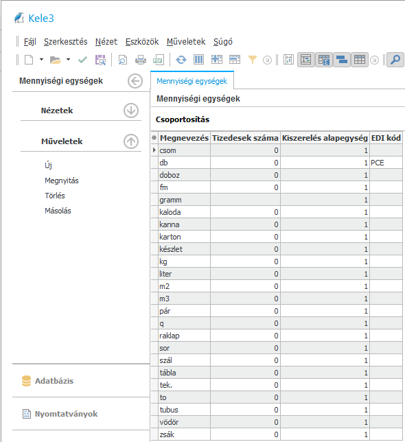The height and width of the screenshot is (442, 405).
Task: Open the dropdown arrow beside new document
Action: [x=41, y=60]
